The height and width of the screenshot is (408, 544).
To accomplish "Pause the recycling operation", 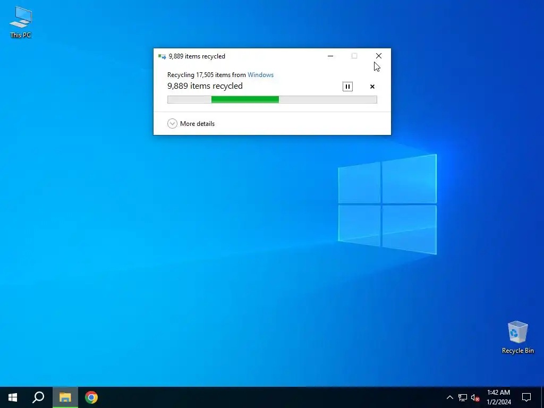I will click(x=347, y=87).
